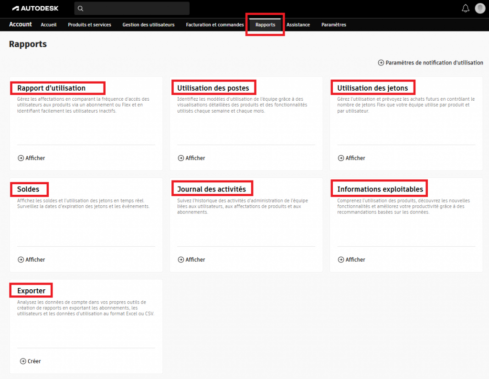The height and width of the screenshot is (379, 489).
Task: Click the notification bell icon
Action: 466,9
